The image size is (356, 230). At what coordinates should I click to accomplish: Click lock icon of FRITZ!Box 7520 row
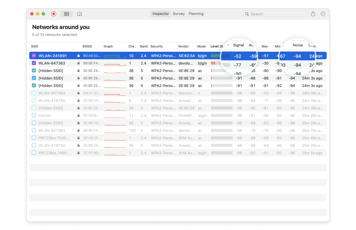tap(78, 138)
